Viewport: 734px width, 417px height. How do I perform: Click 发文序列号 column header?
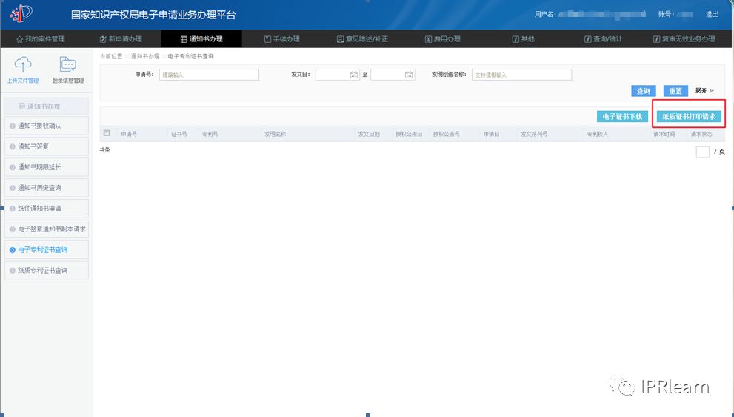pyautogui.click(x=533, y=134)
